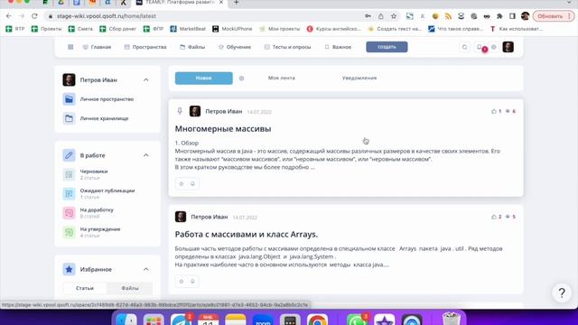Screen dimensions: 578x325
Task: Collapse the Избранное sidebar section
Action: (x=146, y=269)
